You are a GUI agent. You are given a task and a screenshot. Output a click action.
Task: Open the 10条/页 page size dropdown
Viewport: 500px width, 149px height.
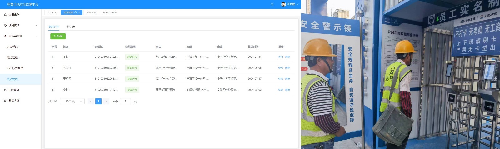click(x=72, y=101)
